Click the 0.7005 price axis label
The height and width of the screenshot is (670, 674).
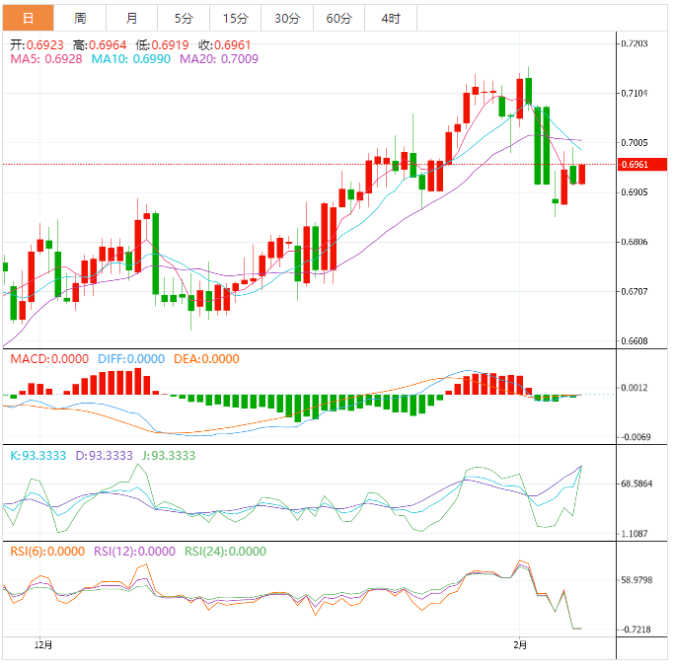[x=635, y=143]
